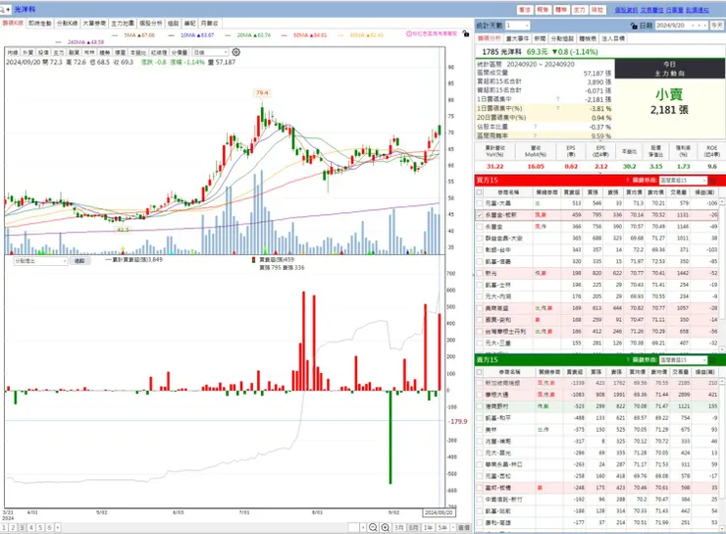Check the 元富-大昌 row checkbox

(x=479, y=203)
